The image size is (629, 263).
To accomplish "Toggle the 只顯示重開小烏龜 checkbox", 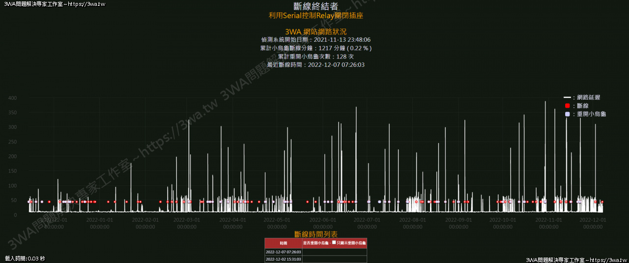I will point(334,243).
